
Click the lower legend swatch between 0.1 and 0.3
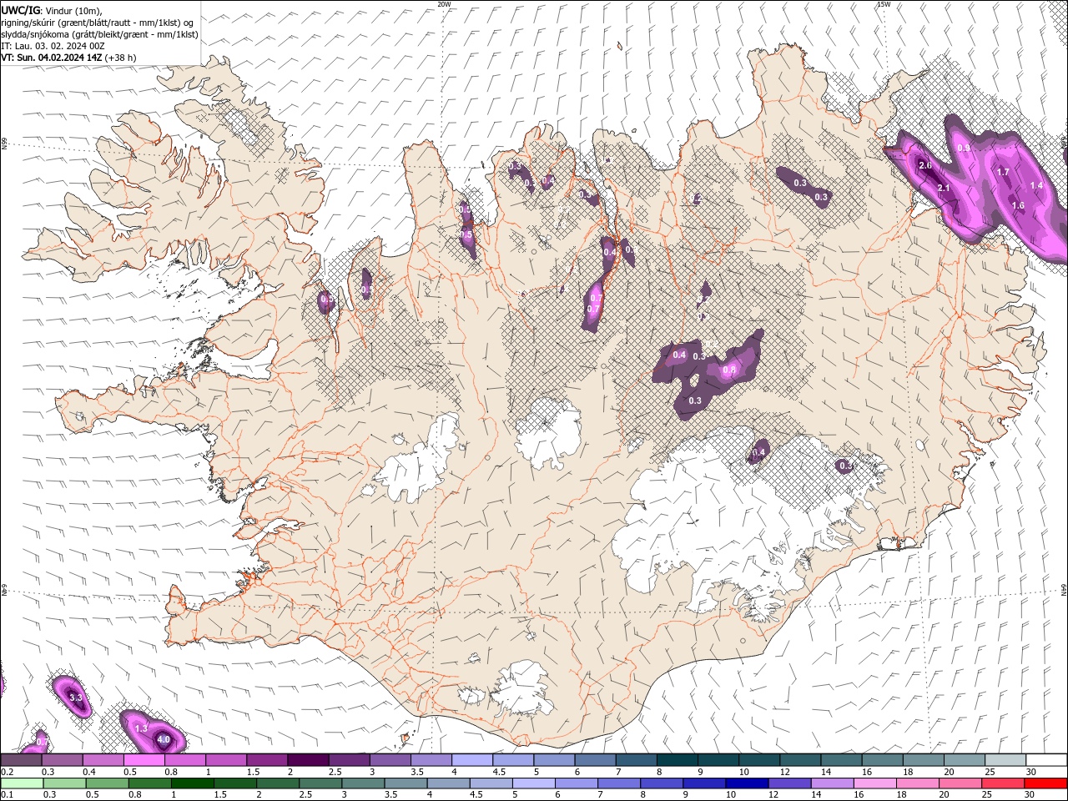22,783
